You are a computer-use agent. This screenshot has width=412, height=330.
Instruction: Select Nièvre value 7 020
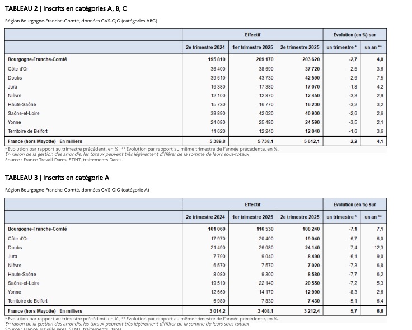pyautogui.click(x=313, y=266)
